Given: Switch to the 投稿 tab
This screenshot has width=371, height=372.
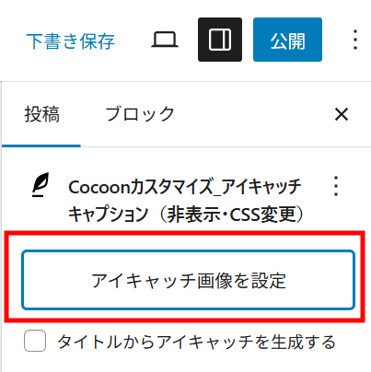Looking at the screenshot, I should coord(41,114).
